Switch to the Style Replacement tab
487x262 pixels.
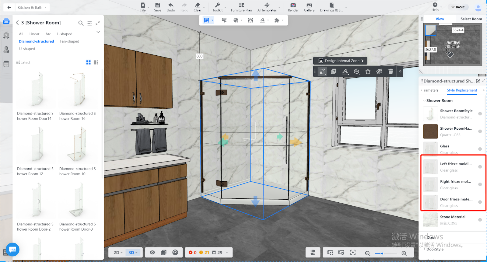(x=462, y=90)
